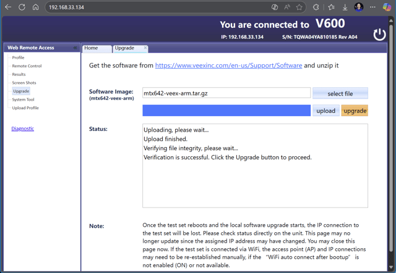
Task: Click the serial number text TQWA04YA810185
Action: coord(315,37)
